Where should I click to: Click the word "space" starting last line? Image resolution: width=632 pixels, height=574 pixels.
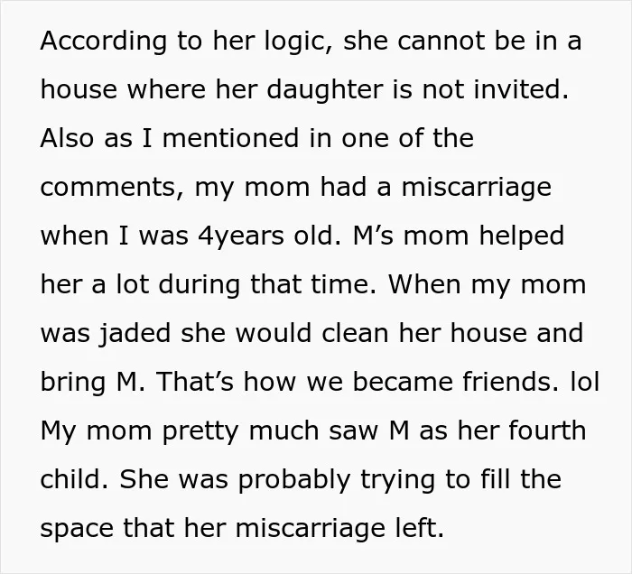point(77,529)
